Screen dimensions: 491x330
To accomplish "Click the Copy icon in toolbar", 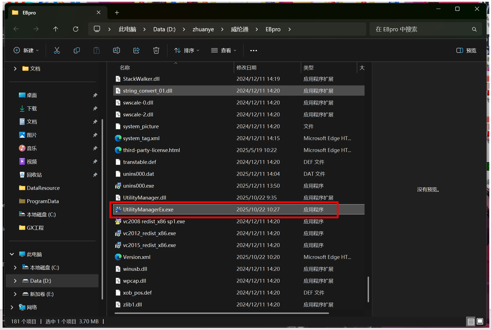I will pos(77,51).
